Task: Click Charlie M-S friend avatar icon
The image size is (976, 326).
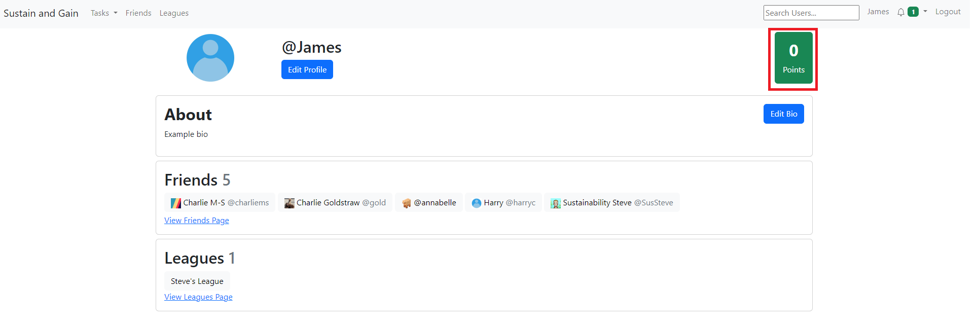Action: tap(175, 203)
